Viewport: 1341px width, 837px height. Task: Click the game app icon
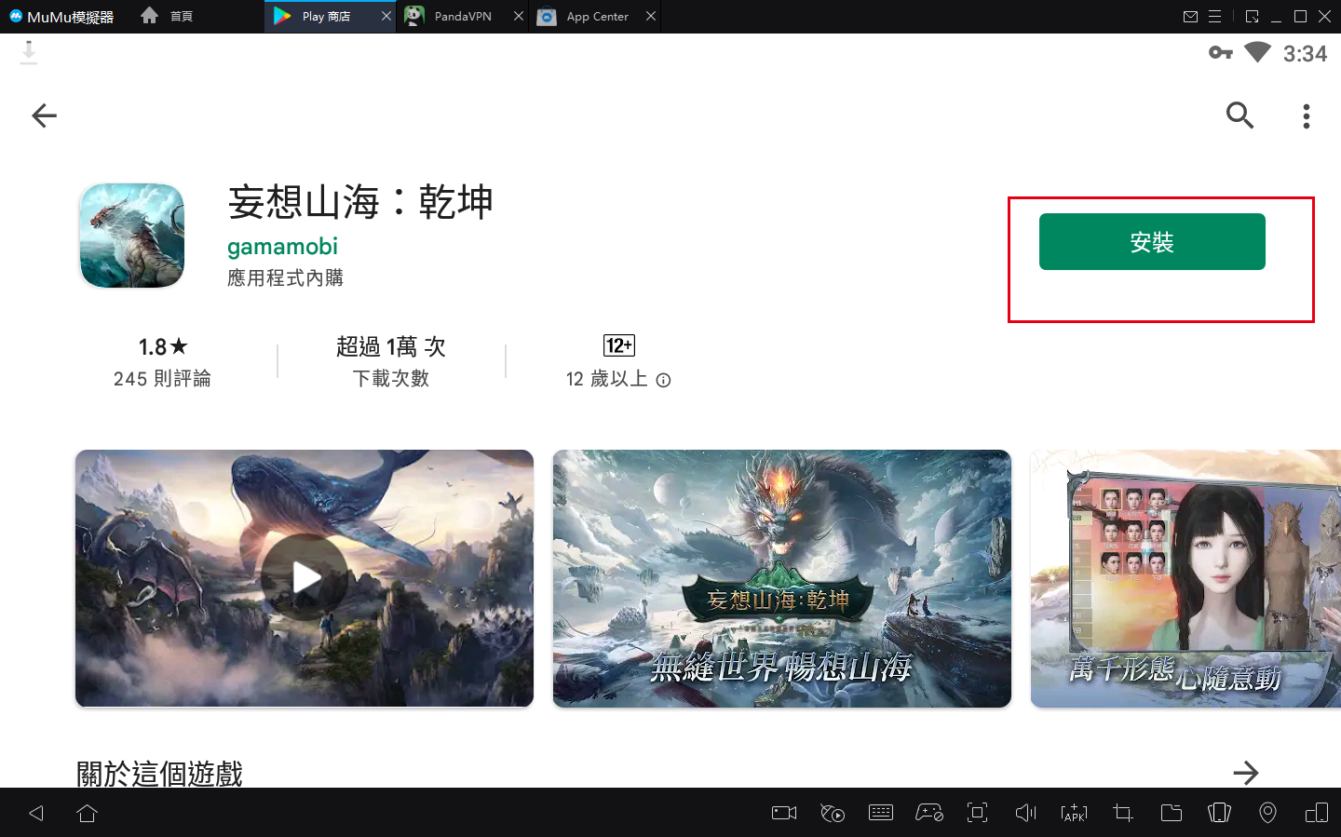coord(132,236)
